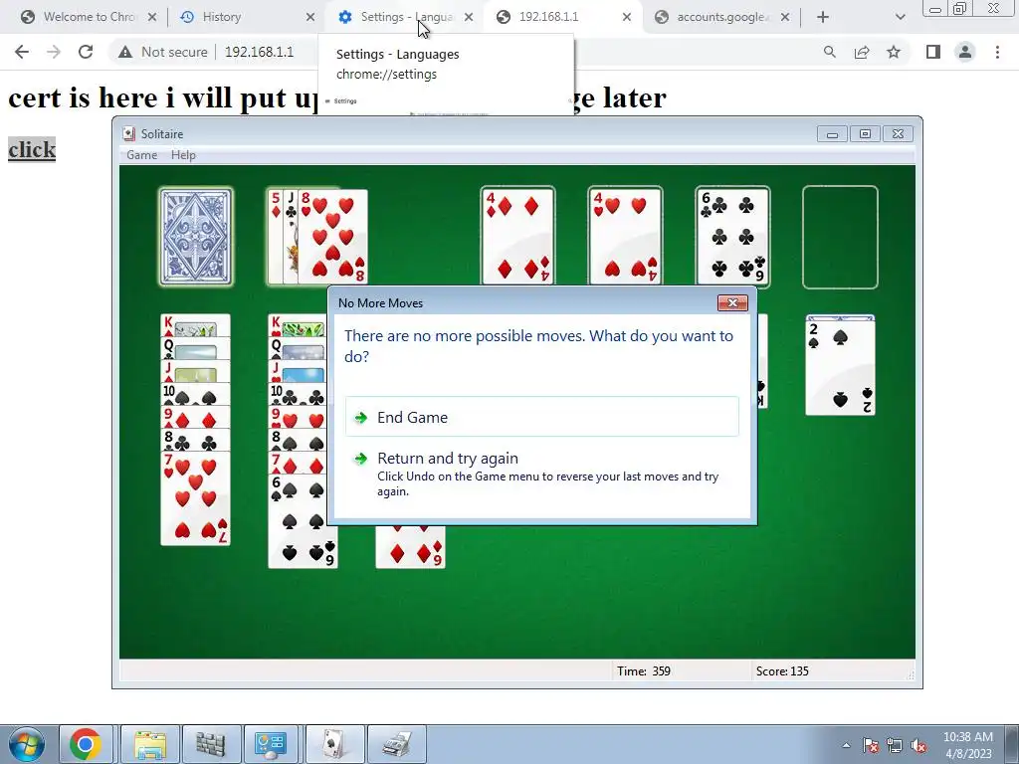Click the printer/fax taskbar icon

tap(396, 744)
